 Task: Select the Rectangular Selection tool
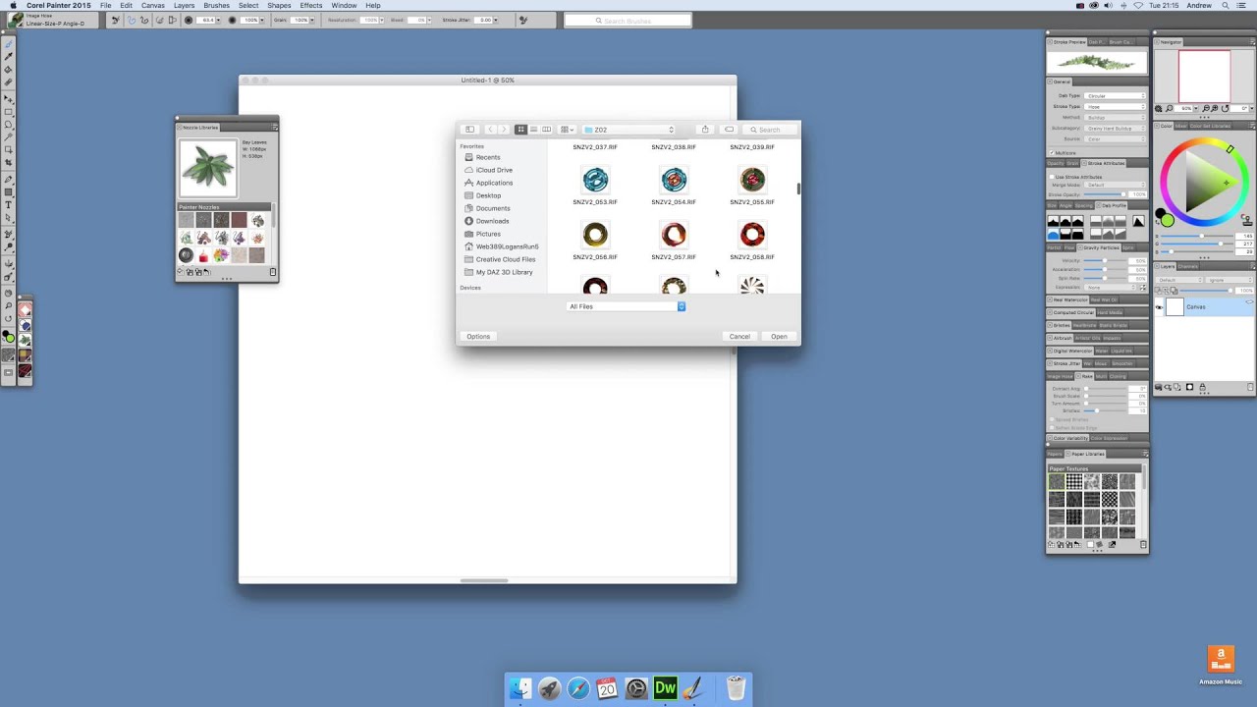9,112
